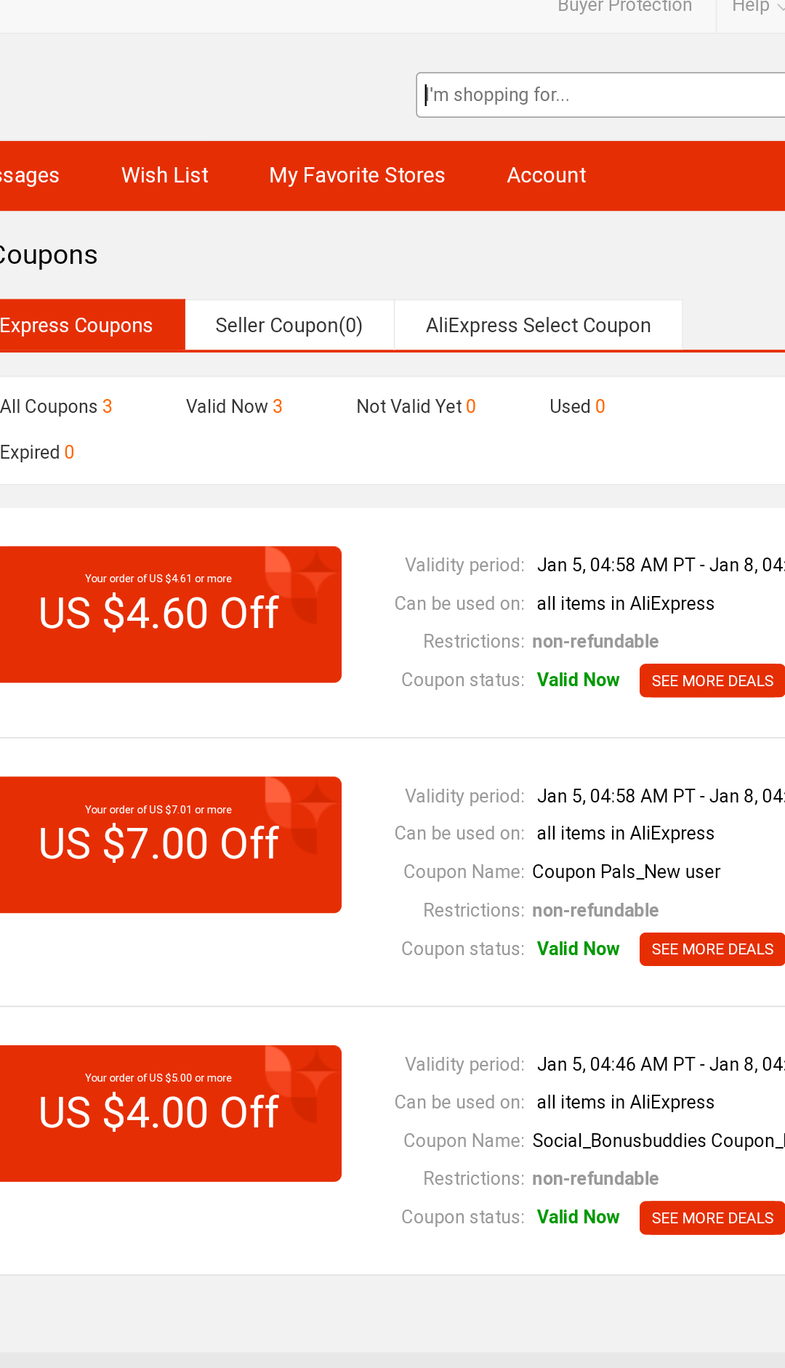Image resolution: width=785 pixels, height=1368 pixels.
Task: Show Not Valid Yet coupons
Action: [416, 406]
